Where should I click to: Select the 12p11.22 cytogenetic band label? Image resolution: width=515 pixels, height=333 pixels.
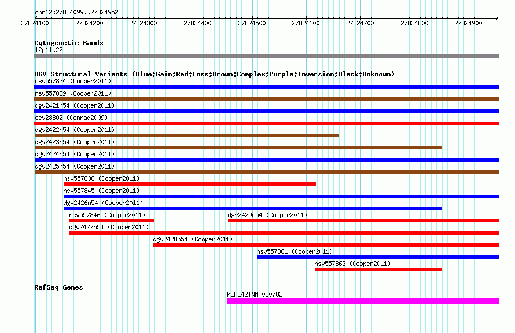[x=49, y=50]
